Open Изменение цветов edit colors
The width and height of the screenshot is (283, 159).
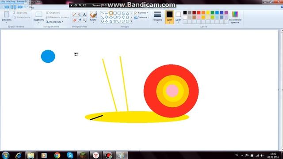tap(235, 17)
